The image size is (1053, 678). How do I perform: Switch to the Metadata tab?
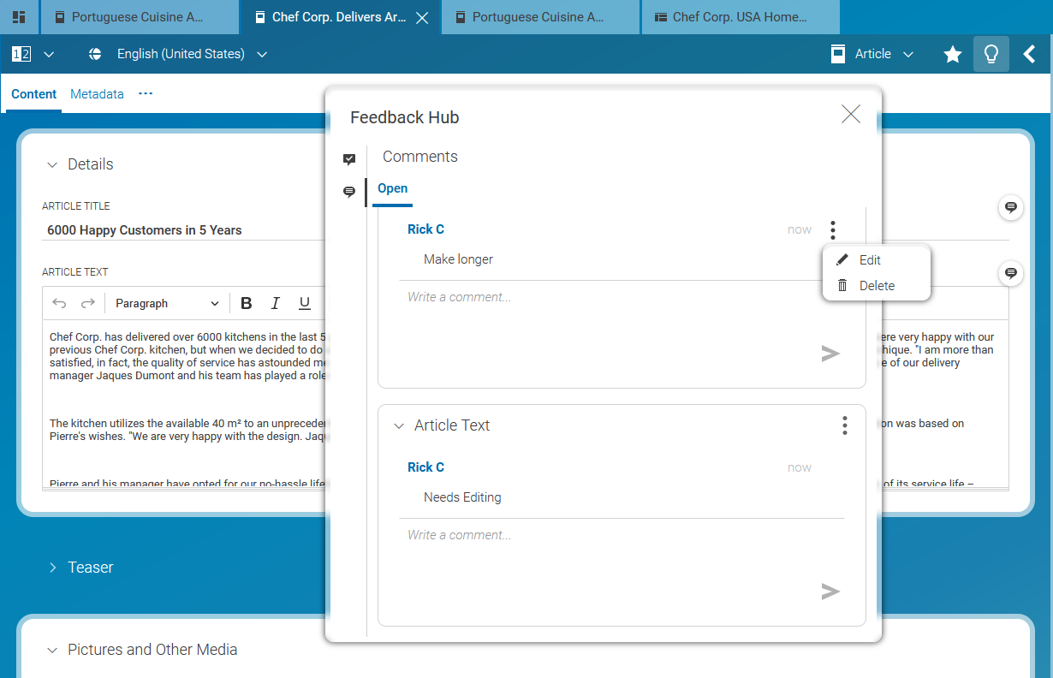pos(97,94)
